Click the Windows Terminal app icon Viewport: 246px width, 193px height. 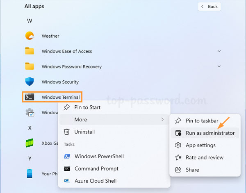pos(30,97)
